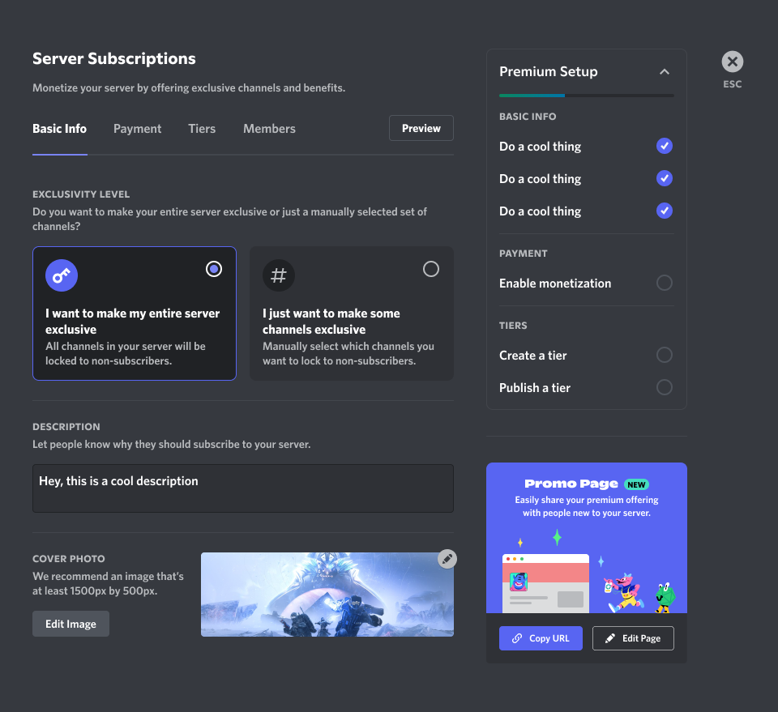Click the Promo Page browser illustration

click(x=545, y=583)
